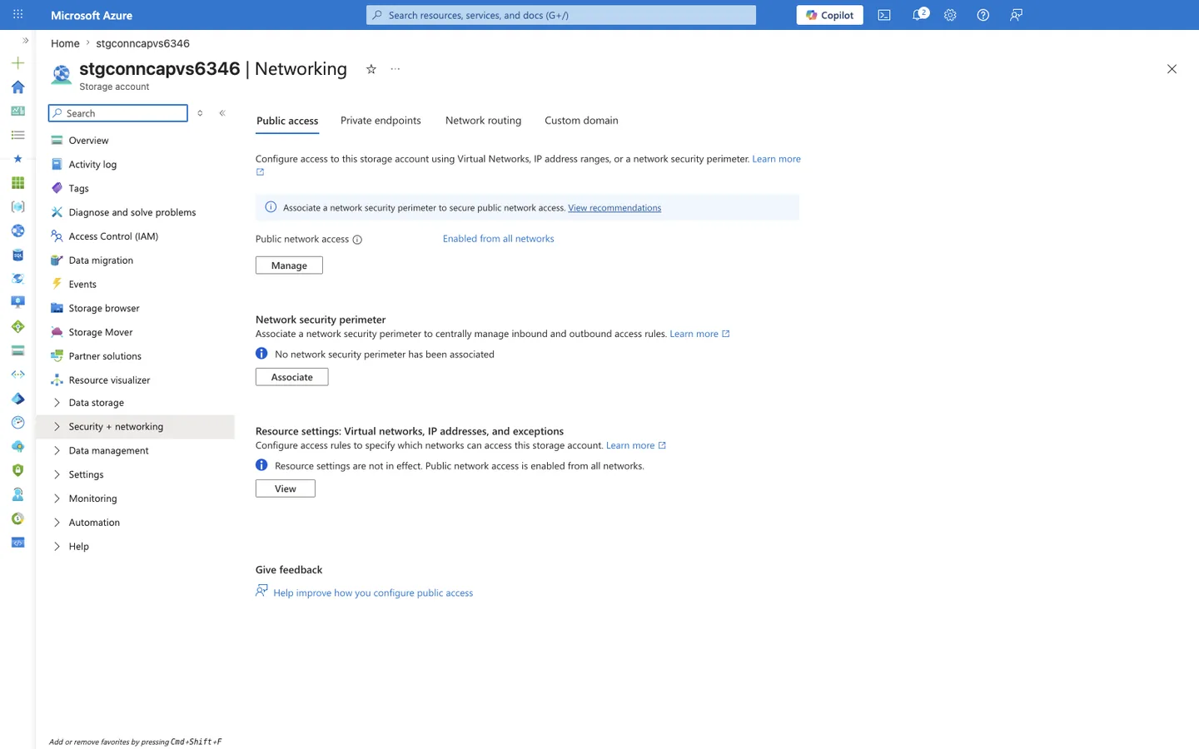Switch to the Public access tab
Viewport: 1199px width, 749px height.
click(x=287, y=121)
